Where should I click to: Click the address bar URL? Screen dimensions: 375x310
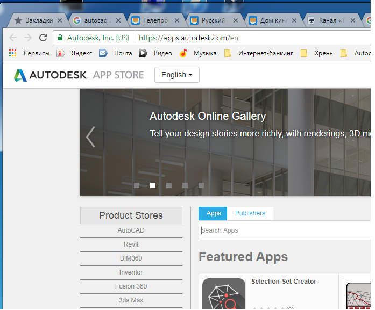(x=188, y=38)
